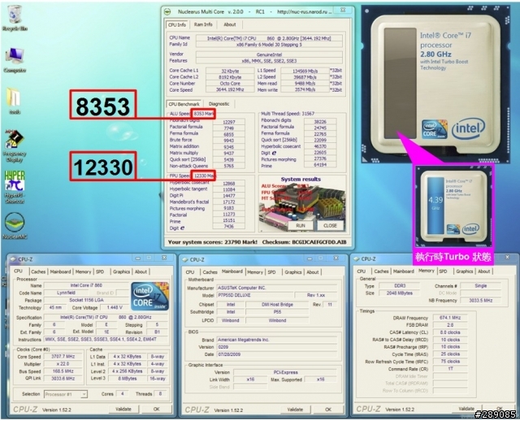Open SPD tab in middle CPU-Z window
The image size is (520, 421).
[x=271, y=272]
